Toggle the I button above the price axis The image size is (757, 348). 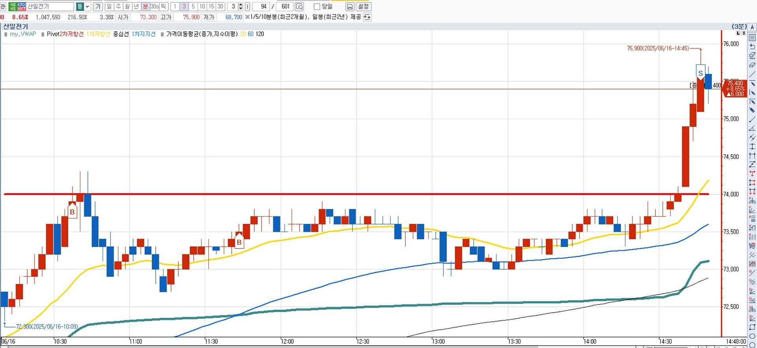click(744, 33)
